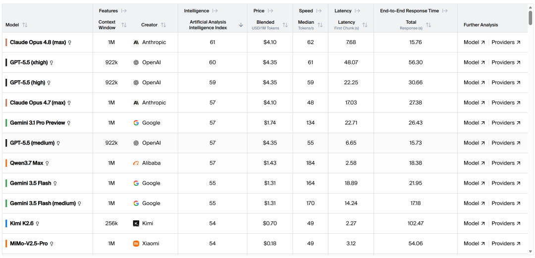
Task: Expand the End-to-End Response Time group
Action: coord(445,11)
